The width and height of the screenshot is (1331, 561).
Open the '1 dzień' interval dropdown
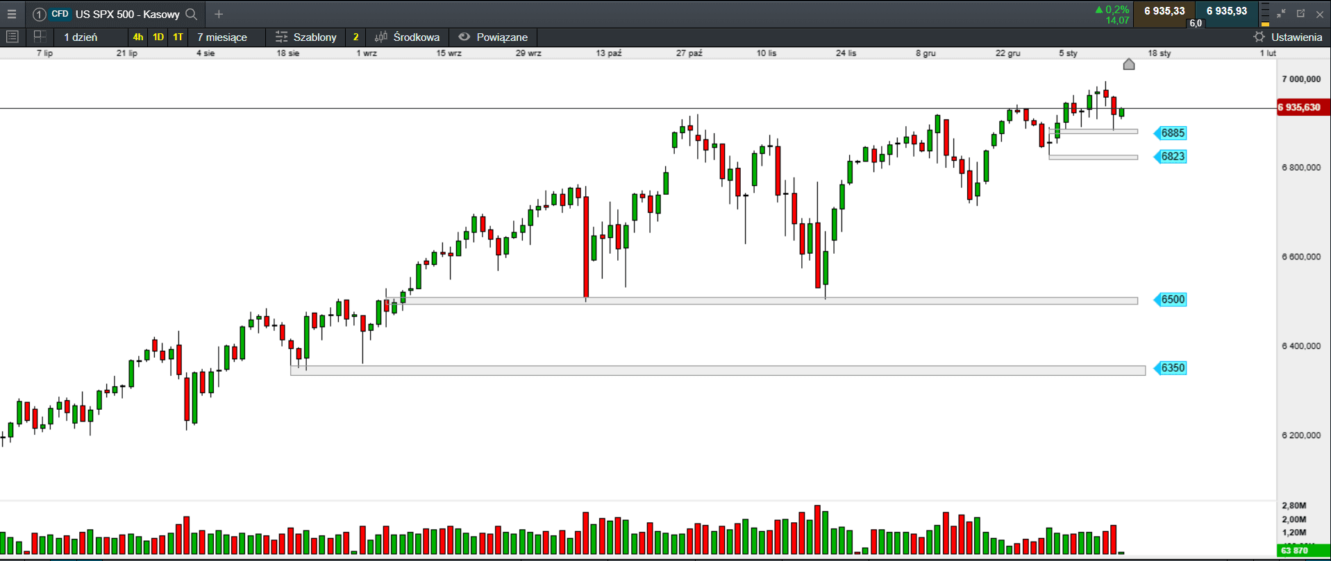[81, 37]
